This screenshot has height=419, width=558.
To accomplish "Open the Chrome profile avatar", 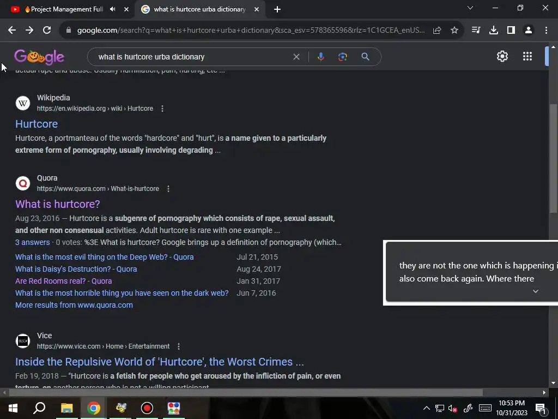I will (529, 31).
